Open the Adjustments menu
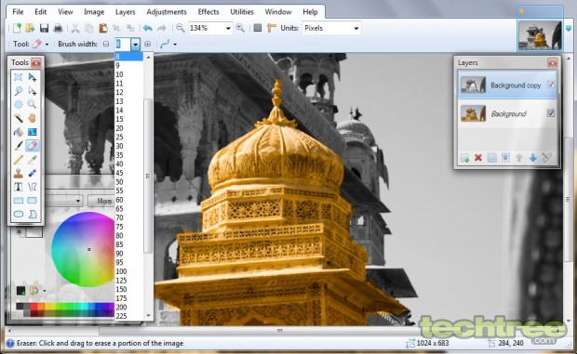The image size is (577, 354). (167, 12)
